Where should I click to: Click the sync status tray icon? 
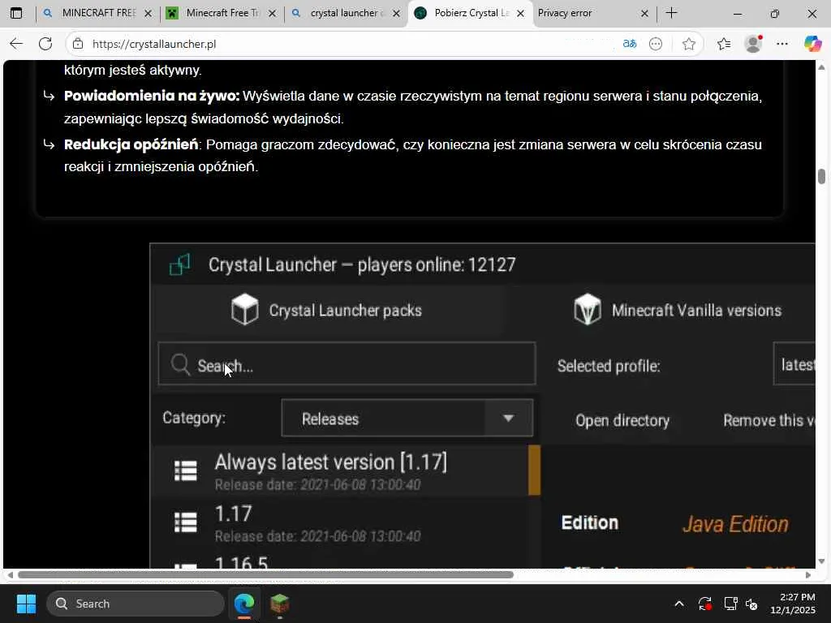coord(705,604)
